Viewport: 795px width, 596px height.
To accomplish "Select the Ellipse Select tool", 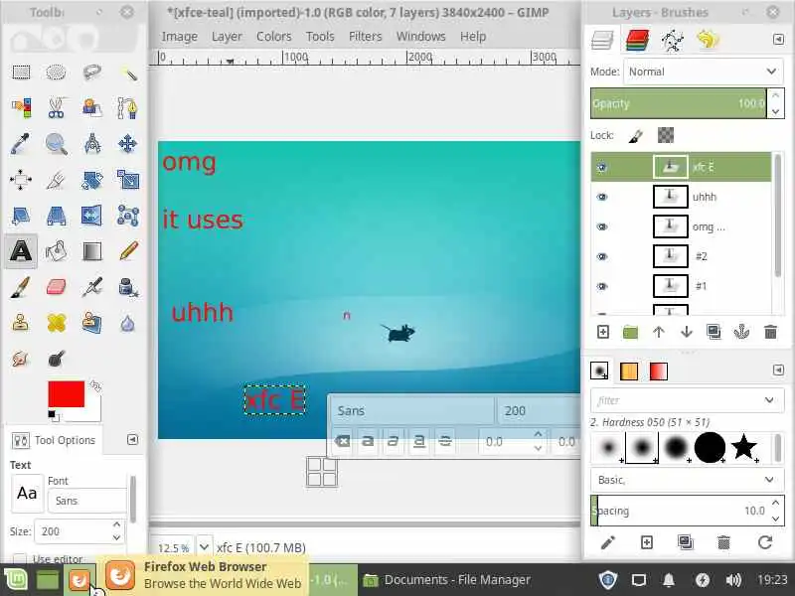I will [x=56, y=73].
